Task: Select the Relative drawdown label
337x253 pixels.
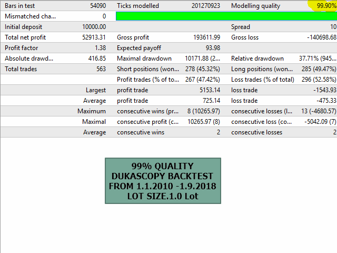Action: (257, 59)
